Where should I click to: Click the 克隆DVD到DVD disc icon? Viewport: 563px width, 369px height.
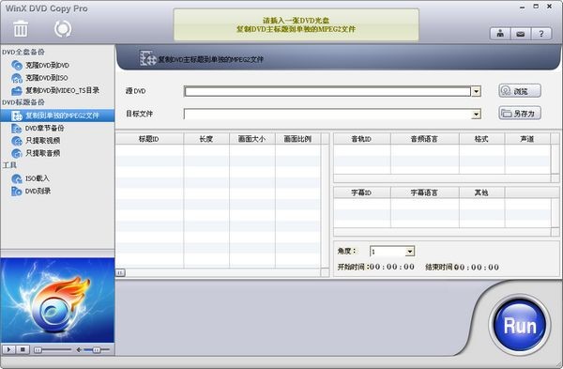pos(17,65)
